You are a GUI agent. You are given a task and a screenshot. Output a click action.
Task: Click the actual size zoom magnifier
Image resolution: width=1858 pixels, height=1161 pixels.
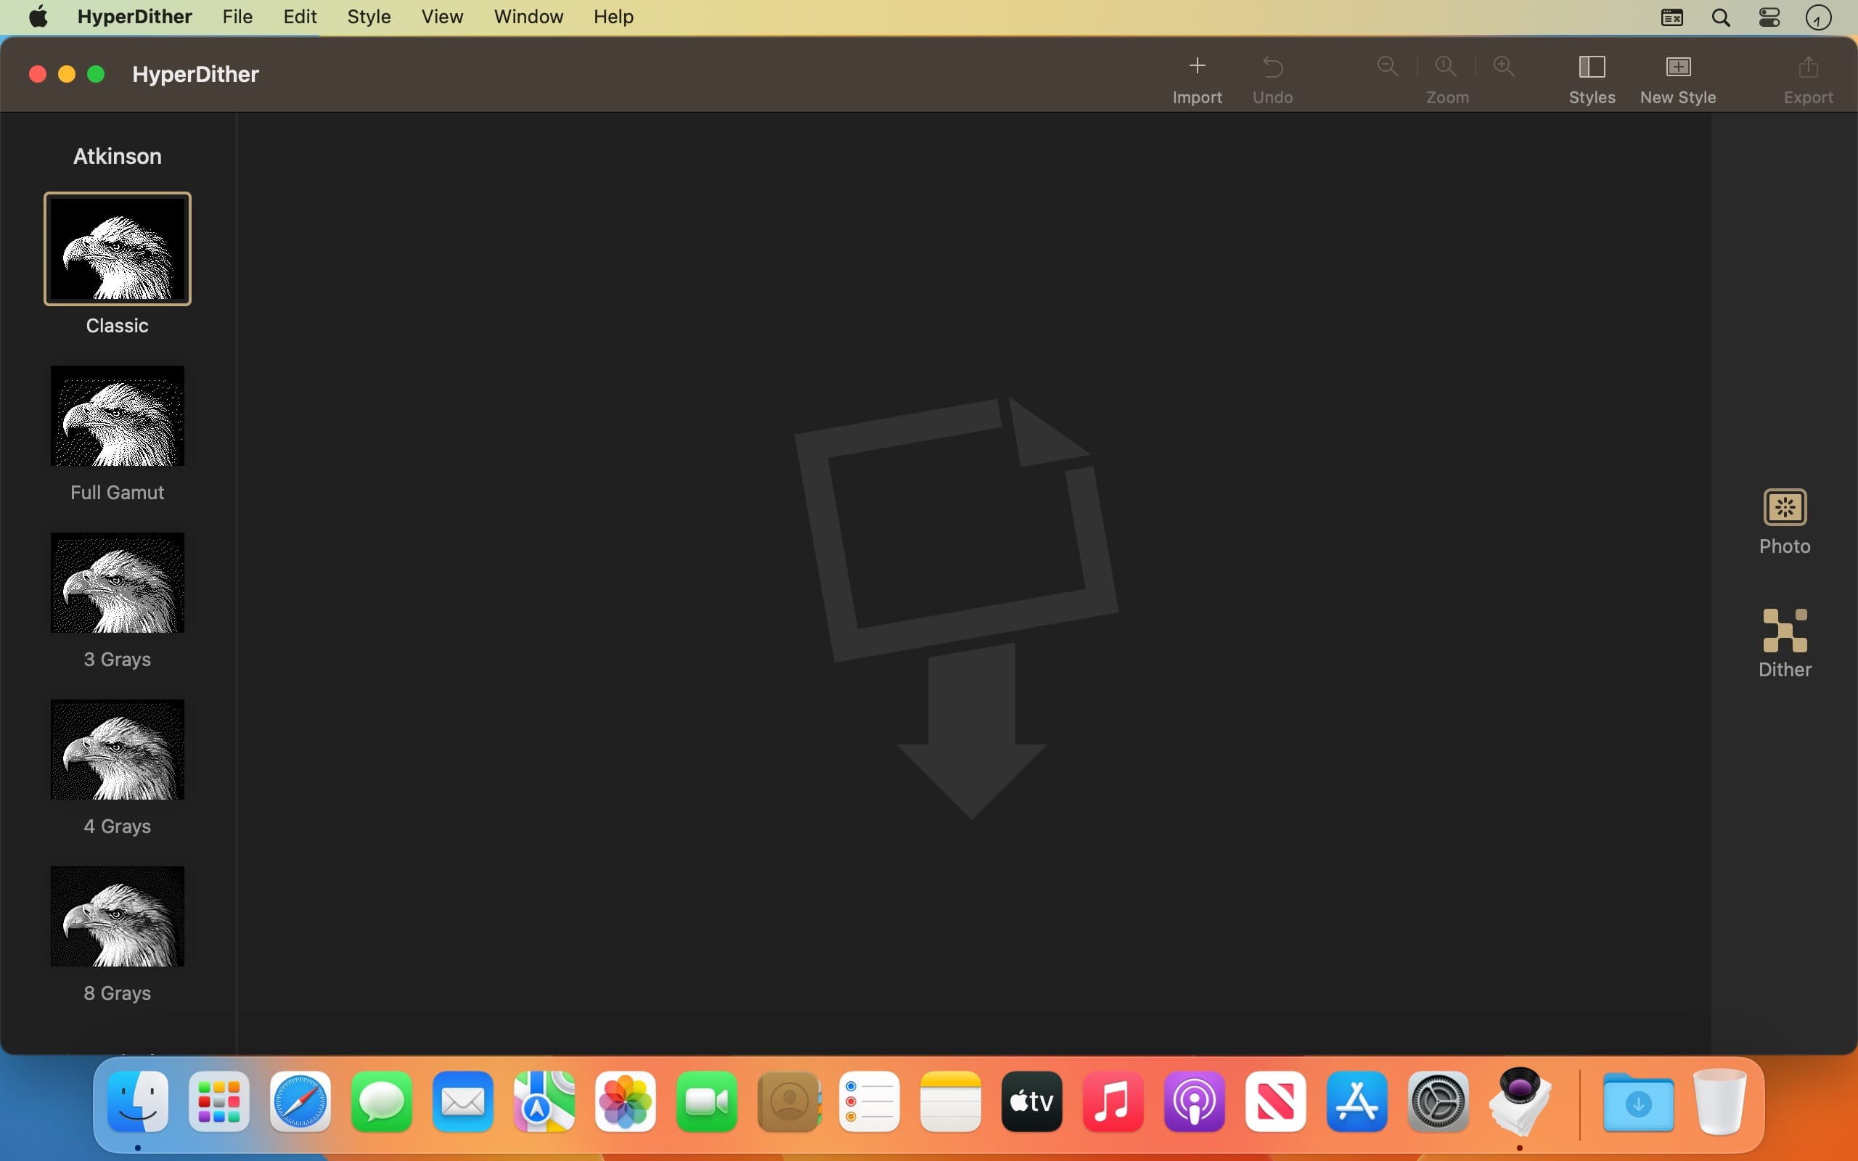(1446, 66)
